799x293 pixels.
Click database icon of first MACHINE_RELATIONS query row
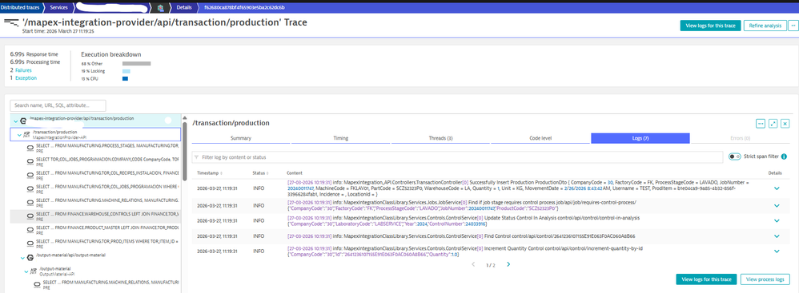(30, 203)
